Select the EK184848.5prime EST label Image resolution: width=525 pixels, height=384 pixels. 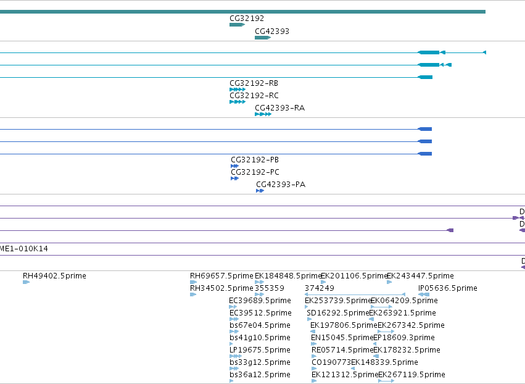[287, 276]
